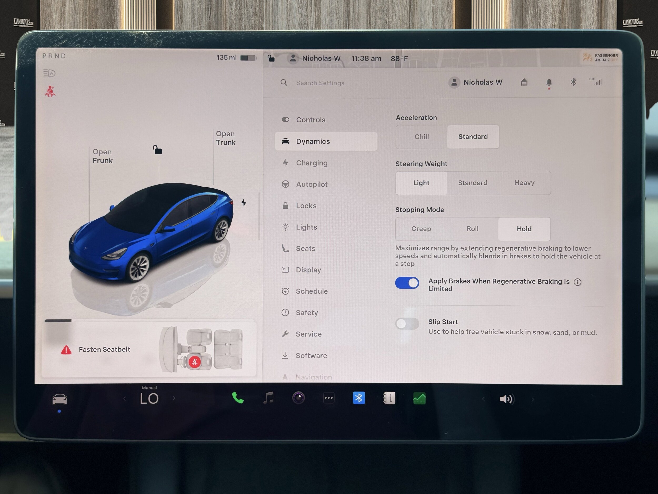Open Bluetooth app in bottom dock

pos(359,398)
